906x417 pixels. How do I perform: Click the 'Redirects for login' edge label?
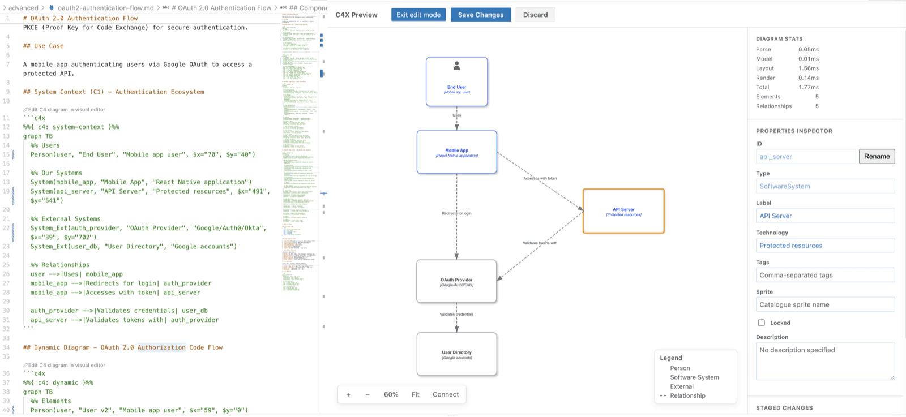(456, 213)
